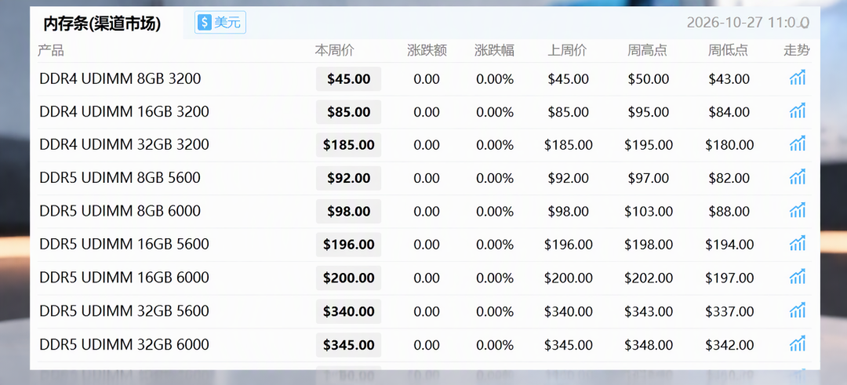
Task: Open trend chart for DDR4 UDIMM 16GB 3200
Action: tap(798, 111)
